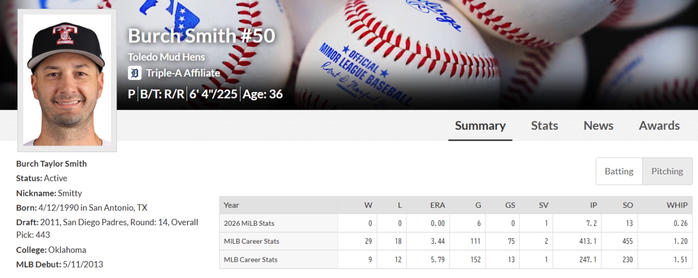This screenshot has height=278, width=698.
Task: Click the SV column header
Action: click(x=543, y=205)
